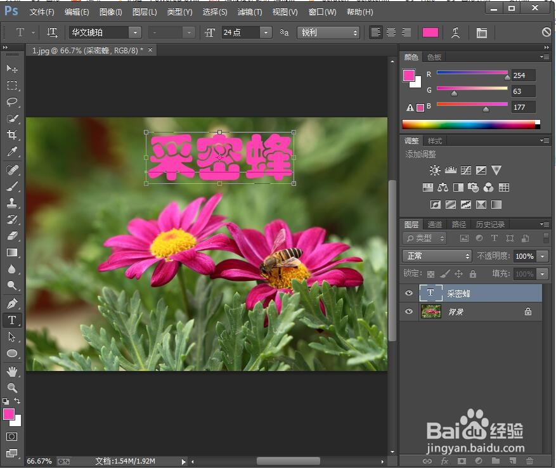556x468 pixels.
Task: Open the Curves adjustment in the Adjustments panel
Action: point(467,169)
